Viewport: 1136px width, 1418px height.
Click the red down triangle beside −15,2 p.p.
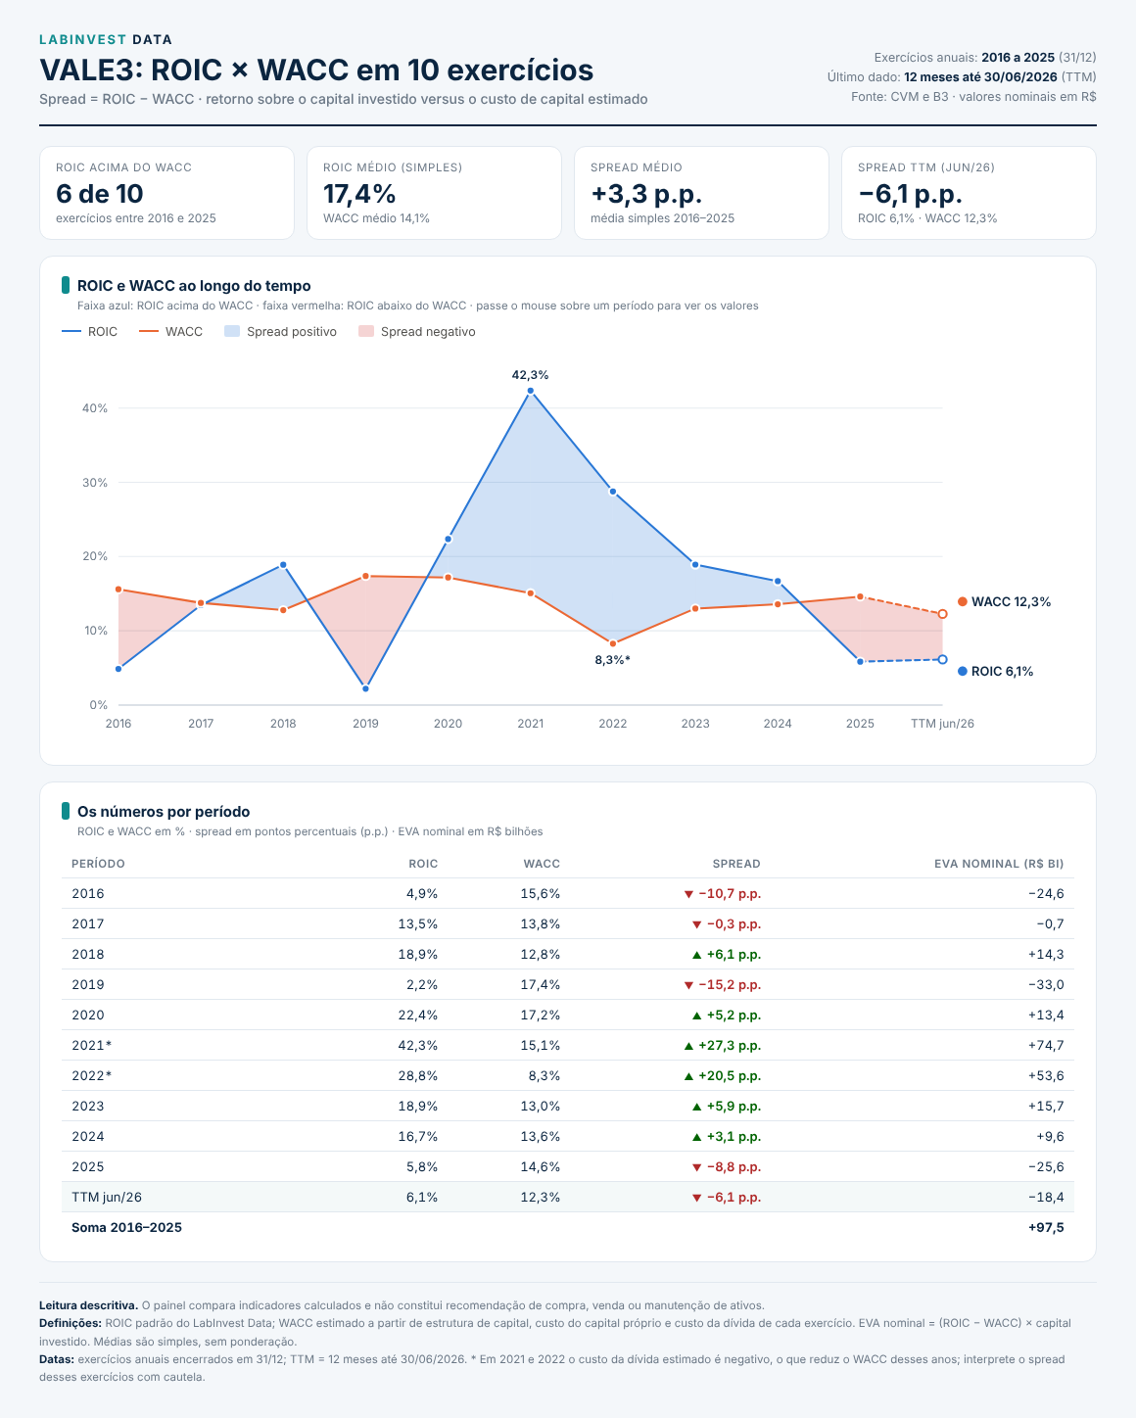pyautogui.click(x=688, y=985)
